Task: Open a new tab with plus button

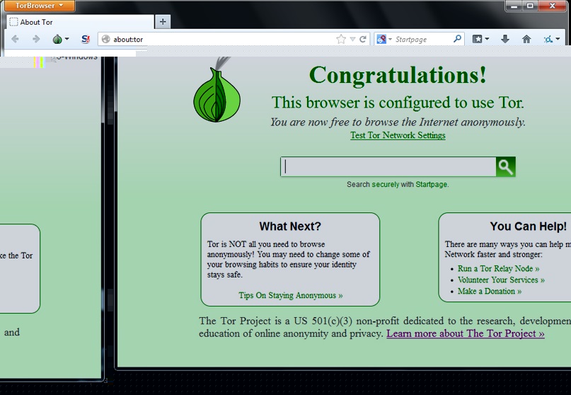Action: tap(163, 22)
